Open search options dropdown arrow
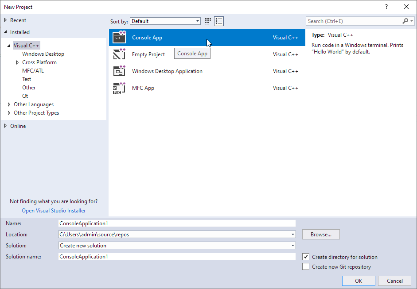 [412, 21]
